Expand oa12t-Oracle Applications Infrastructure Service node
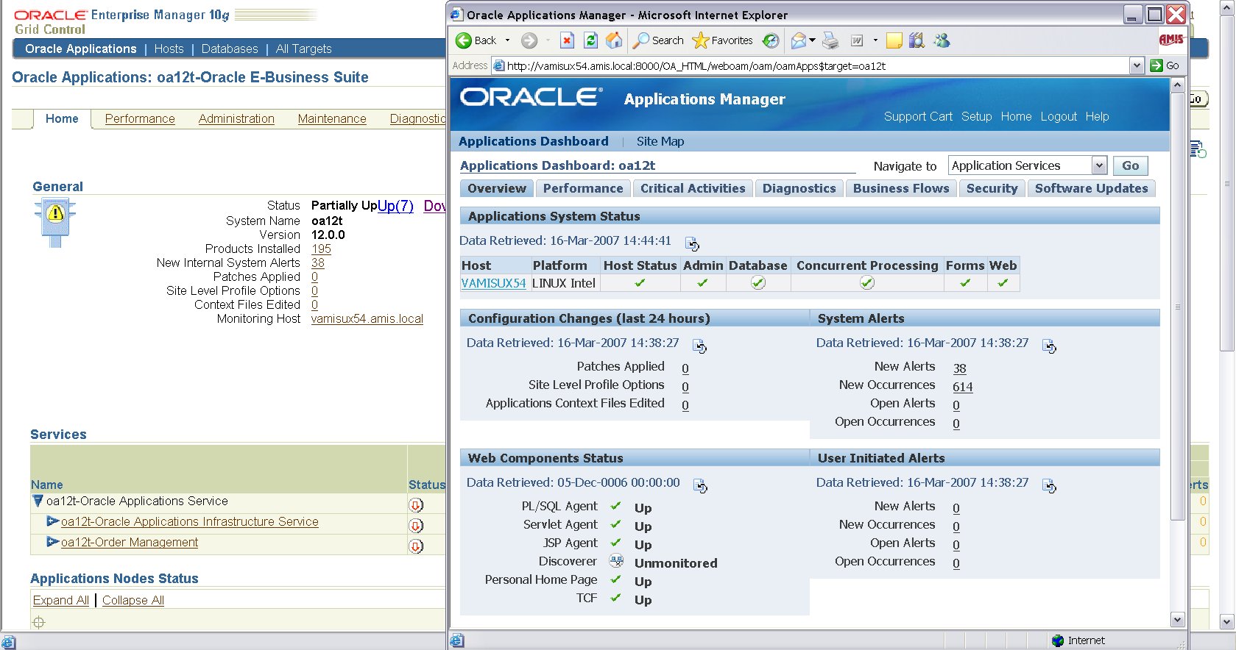 52,521
